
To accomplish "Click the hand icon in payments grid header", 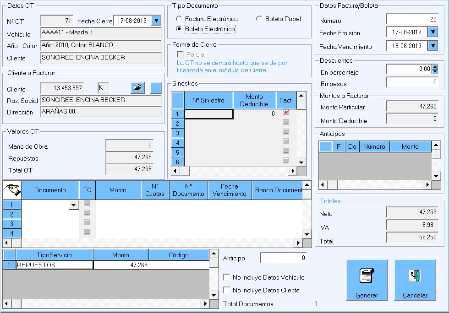I will click(12, 190).
